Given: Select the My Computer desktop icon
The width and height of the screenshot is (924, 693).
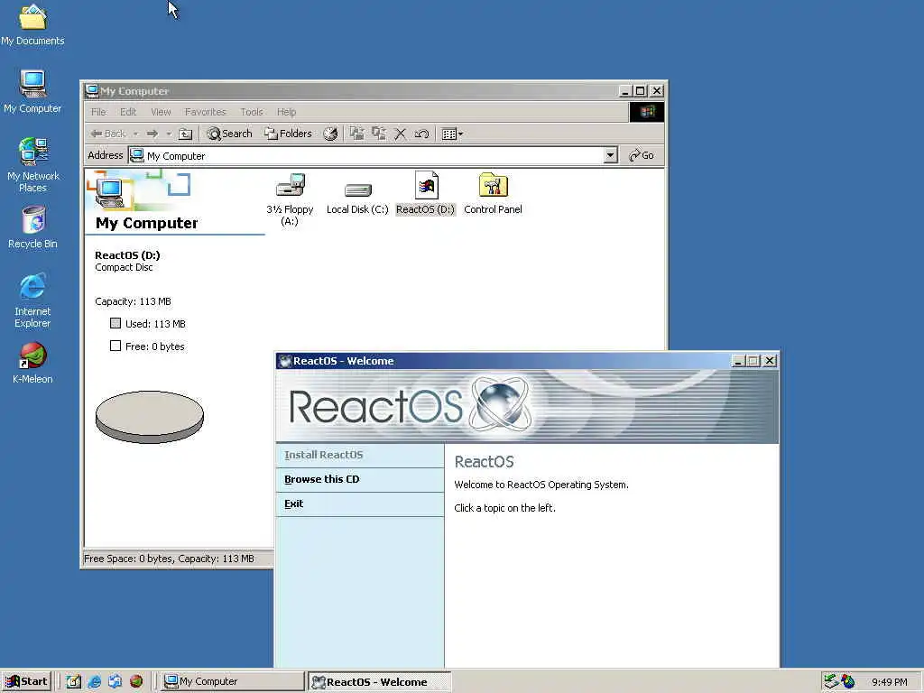Looking at the screenshot, I should click(x=32, y=91).
